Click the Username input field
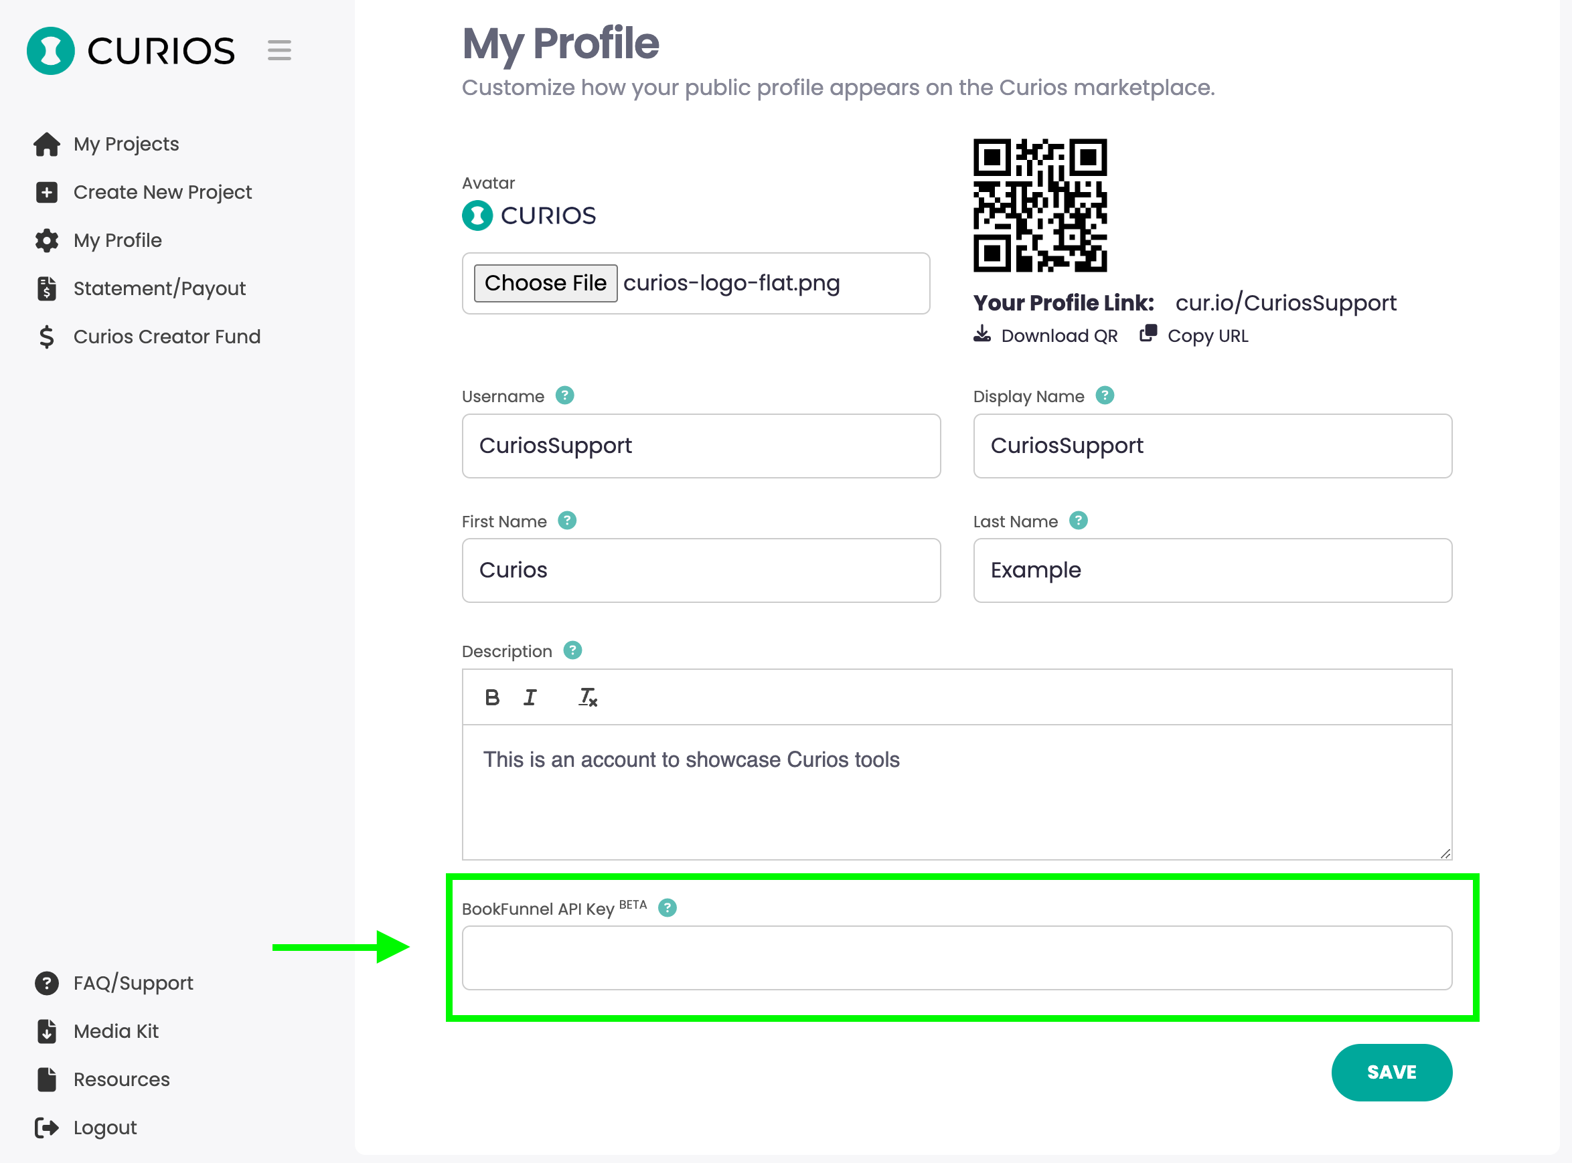Image resolution: width=1572 pixels, height=1163 pixels. coord(702,446)
